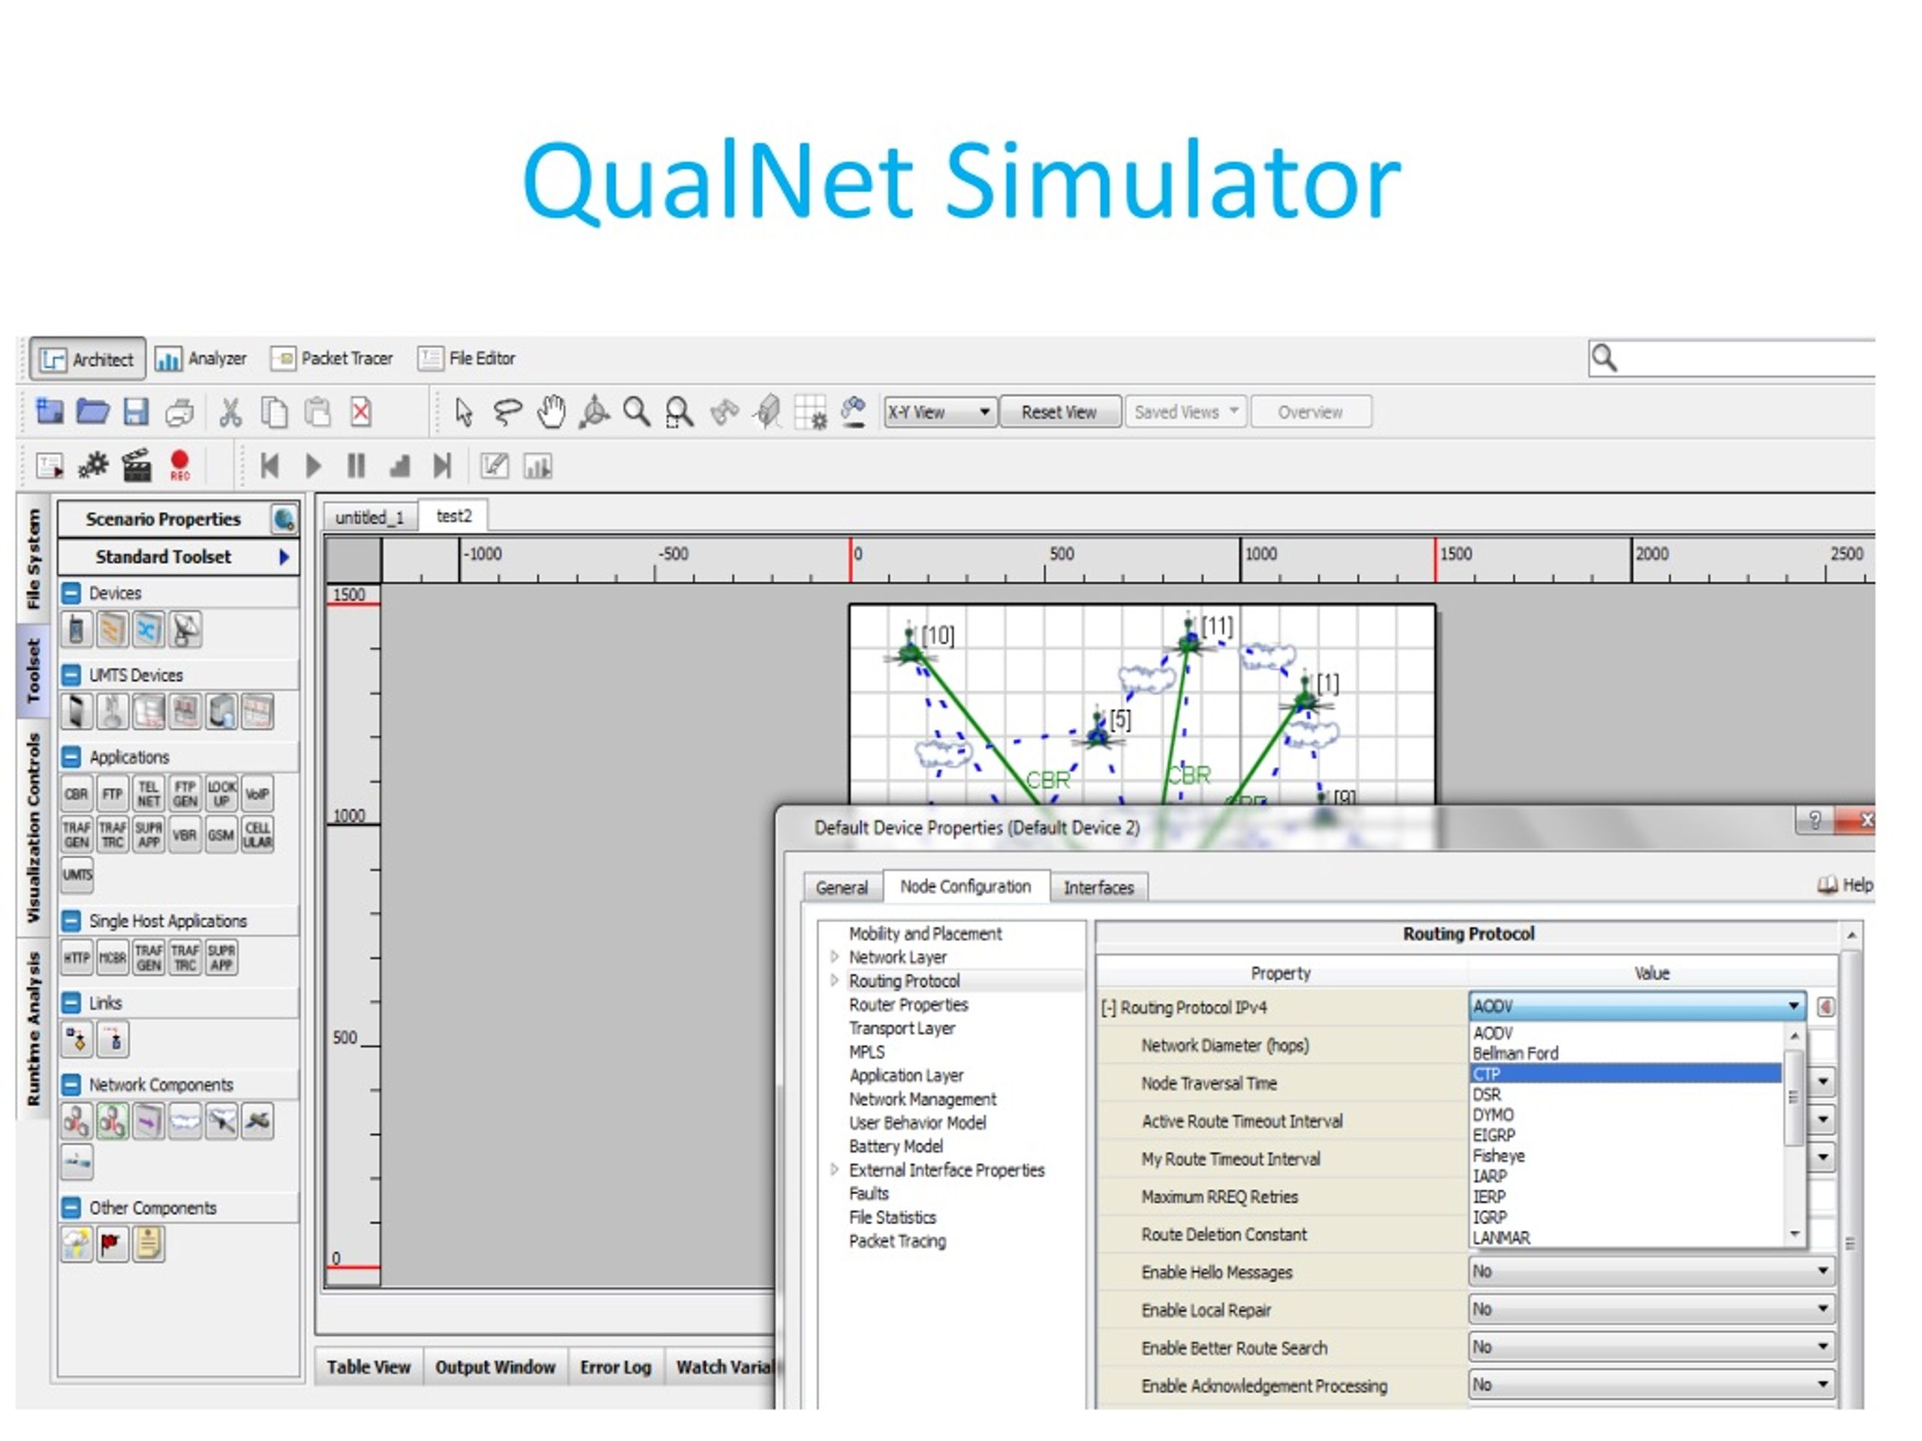Save the scenario with the floppy disk icon

tap(136, 412)
